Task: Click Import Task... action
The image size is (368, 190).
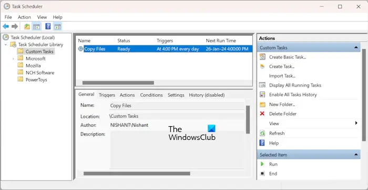Action: pyautogui.click(x=282, y=76)
